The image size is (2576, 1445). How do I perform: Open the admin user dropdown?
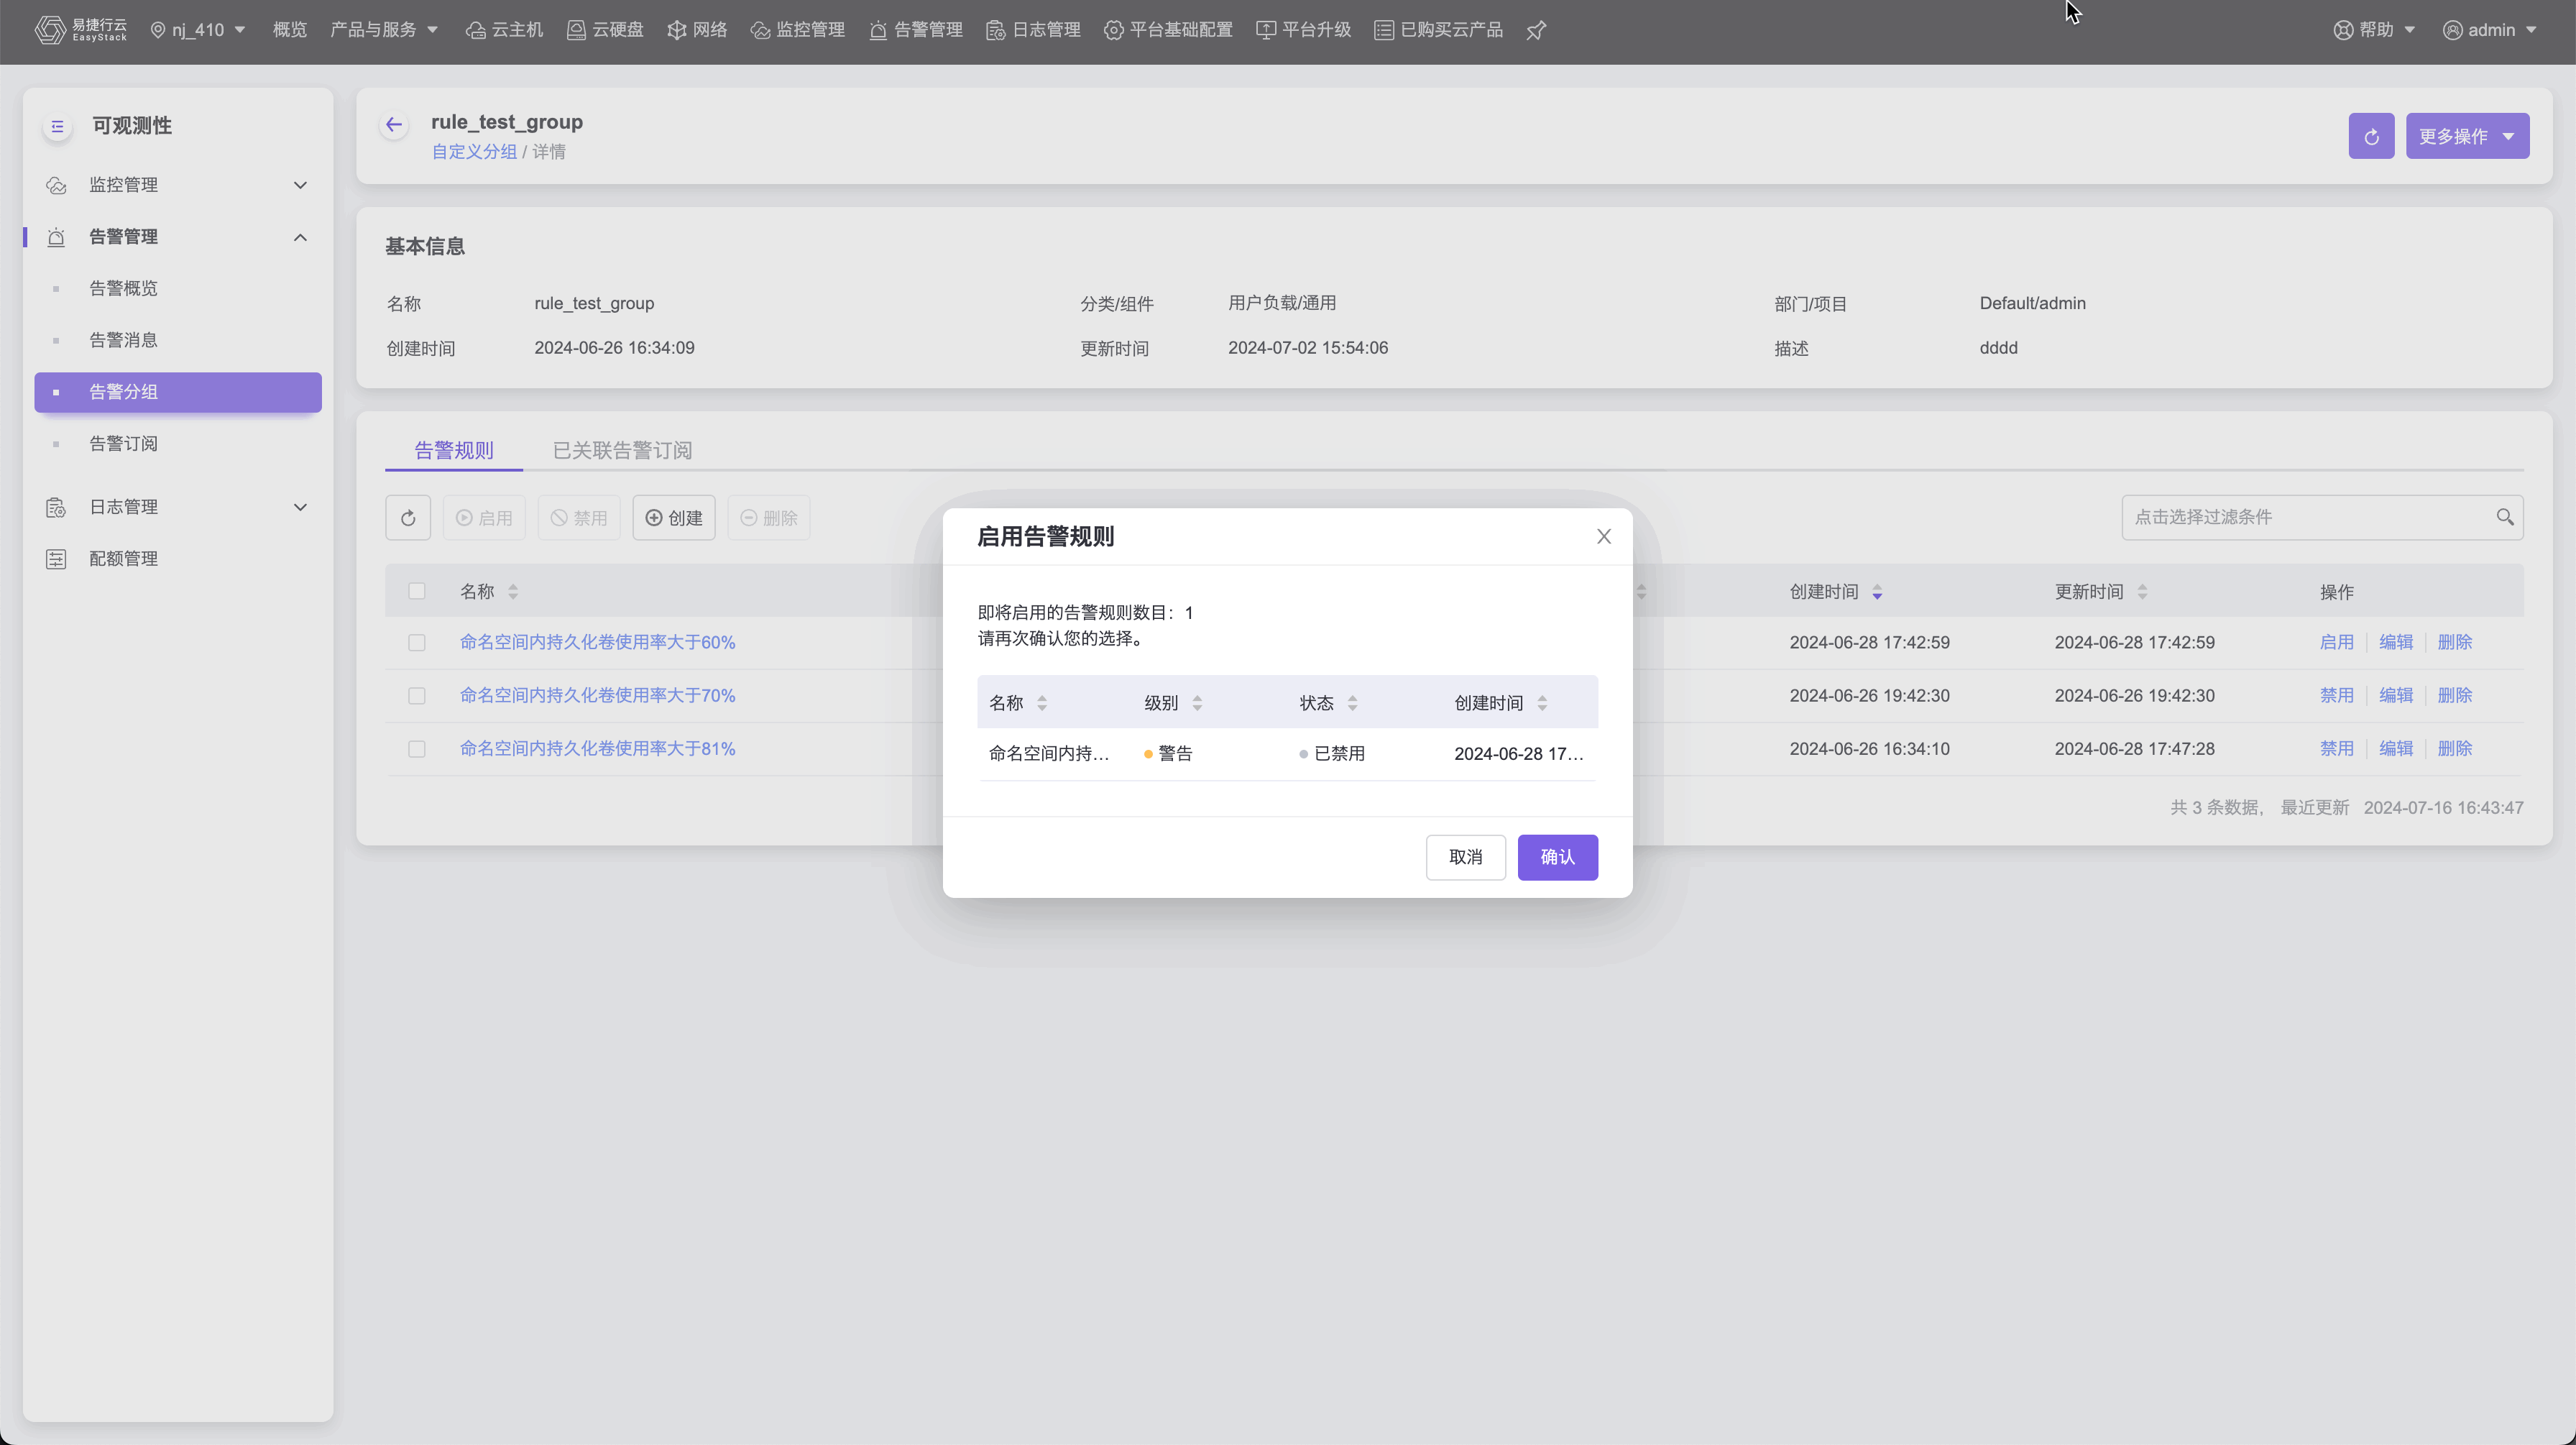[x=2490, y=30]
